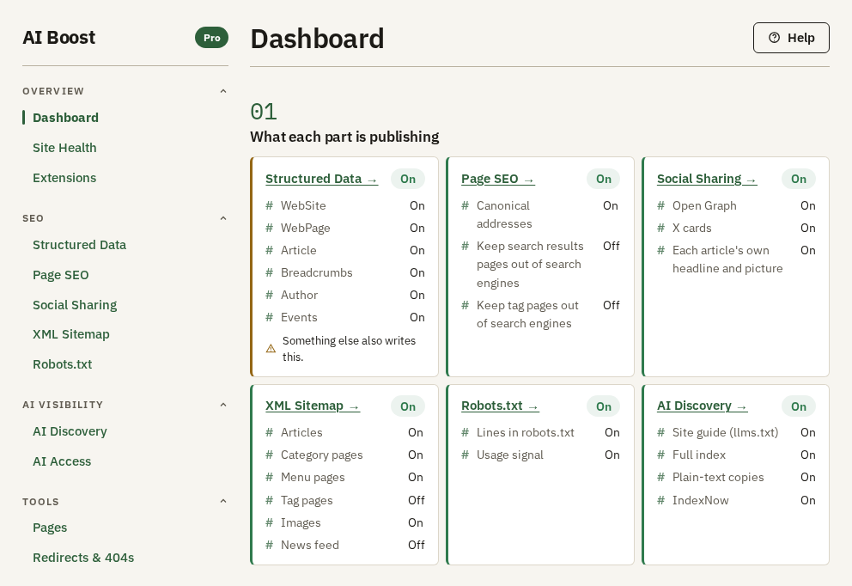Image resolution: width=852 pixels, height=586 pixels.
Task: Click the On badge on XML Sitemap card
Action: (407, 406)
